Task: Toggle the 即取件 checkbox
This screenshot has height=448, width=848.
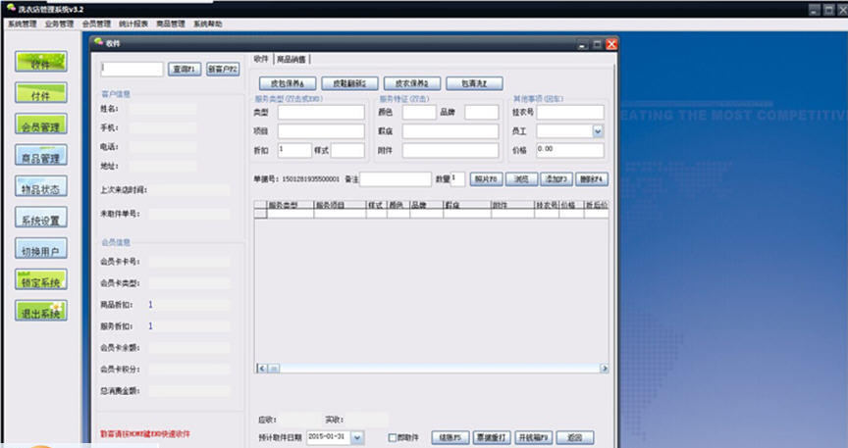Action: (393, 438)
